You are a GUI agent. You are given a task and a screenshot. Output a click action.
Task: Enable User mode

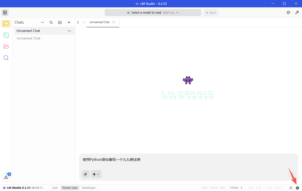coord(55,188)
